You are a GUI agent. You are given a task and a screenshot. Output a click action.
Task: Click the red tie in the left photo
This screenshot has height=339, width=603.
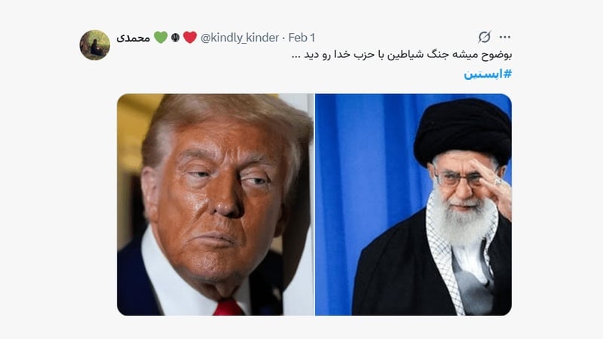[x=228, y=308]
